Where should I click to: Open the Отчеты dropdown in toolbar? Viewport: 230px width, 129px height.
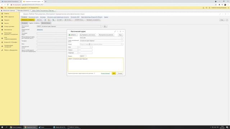tap(68, 20)
